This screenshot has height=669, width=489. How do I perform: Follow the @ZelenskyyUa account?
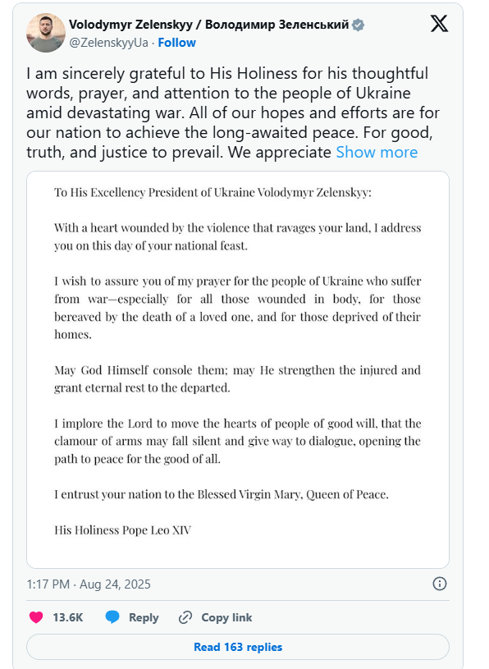[176, 43]
